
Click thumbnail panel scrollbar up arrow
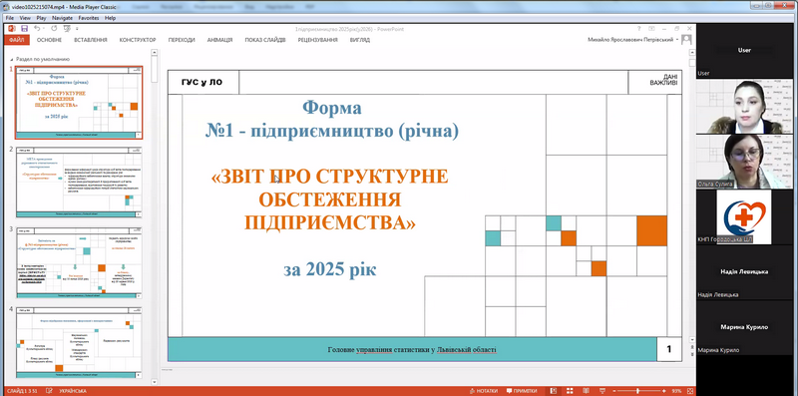[x=155, y=52]
